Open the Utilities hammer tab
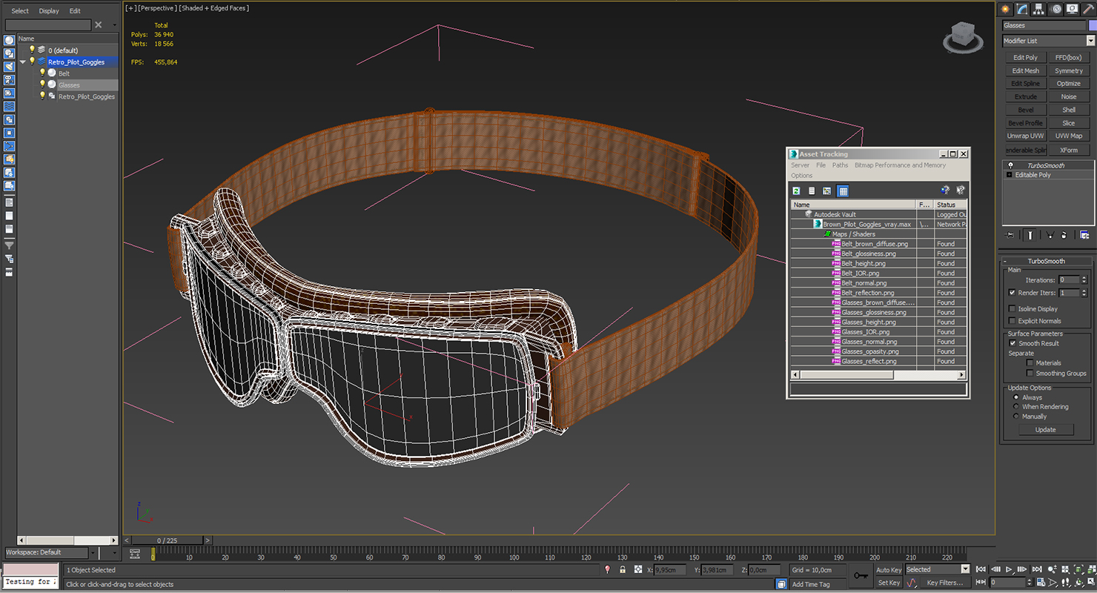Screen dimensions: 1097x593 pos(1088,9)
